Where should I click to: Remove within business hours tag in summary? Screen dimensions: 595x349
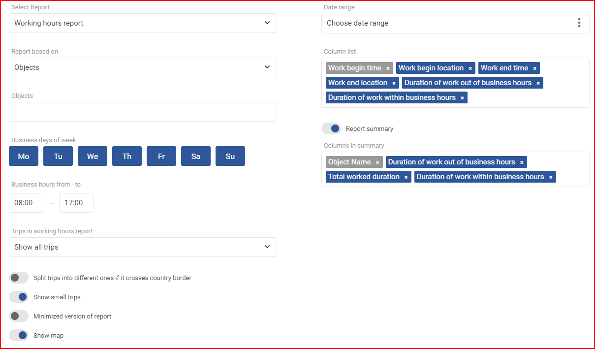click(x=551, y=177)
